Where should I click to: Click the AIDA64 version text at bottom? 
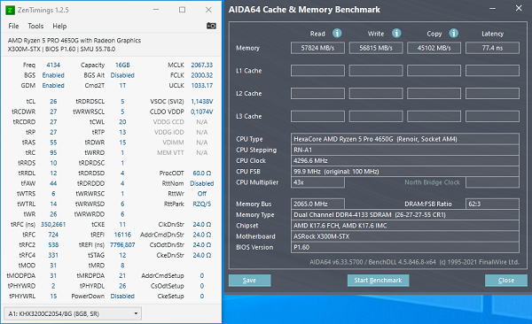coord(414,262)
